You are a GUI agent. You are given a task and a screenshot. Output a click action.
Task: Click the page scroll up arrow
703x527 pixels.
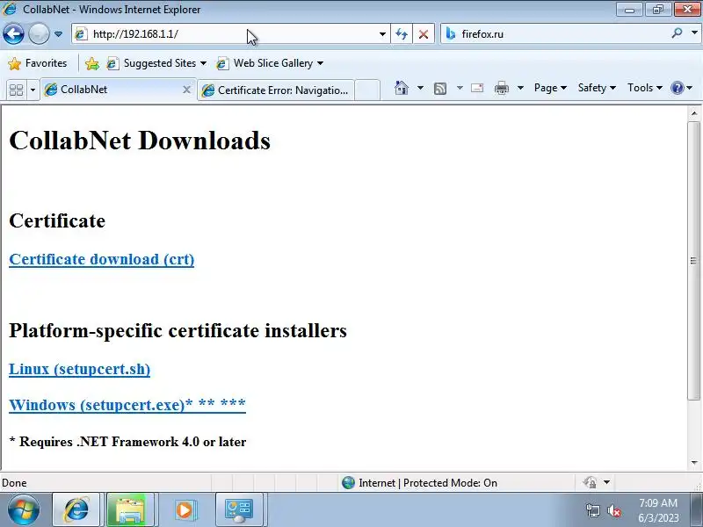694,113
